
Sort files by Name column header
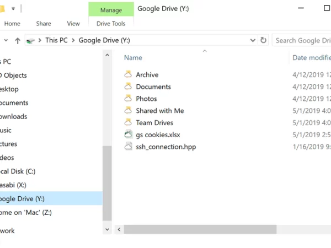click(x=133, y=57)
